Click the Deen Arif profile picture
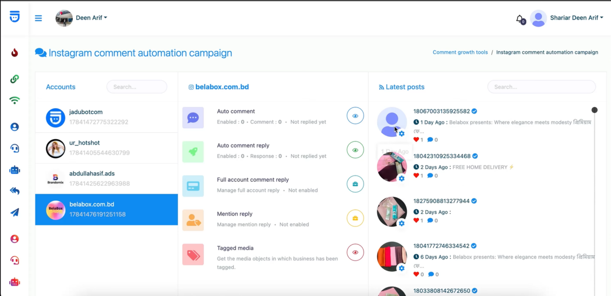Image resolution: width=611 pixels, height=296 pixels. click(64, 18)
